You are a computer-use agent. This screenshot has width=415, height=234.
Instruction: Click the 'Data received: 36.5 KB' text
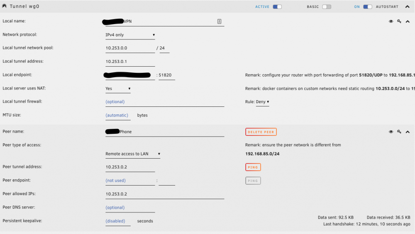coord(388,217)
